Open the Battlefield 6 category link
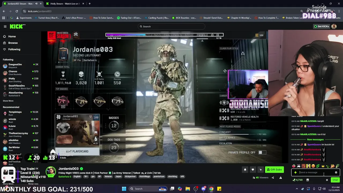Image resolution: width=343 pixels, height=193 pixels. [65, 177]
